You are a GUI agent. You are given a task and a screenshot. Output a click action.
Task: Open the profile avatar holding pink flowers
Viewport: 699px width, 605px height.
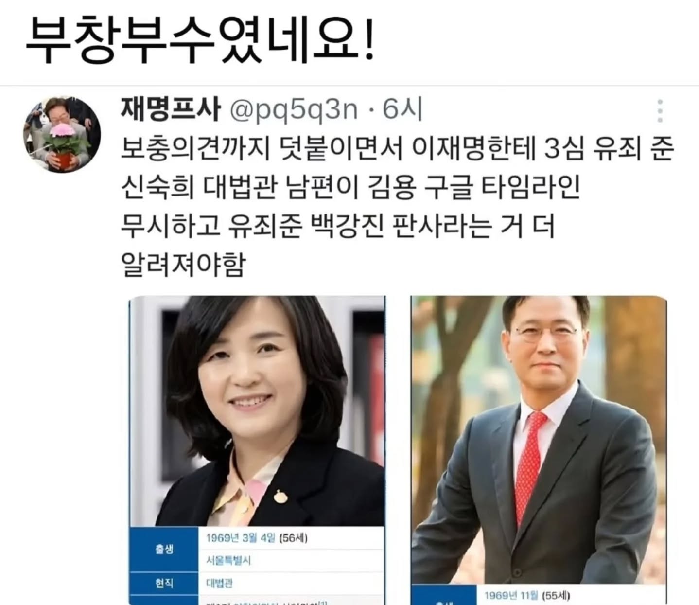tap(62, 134)
